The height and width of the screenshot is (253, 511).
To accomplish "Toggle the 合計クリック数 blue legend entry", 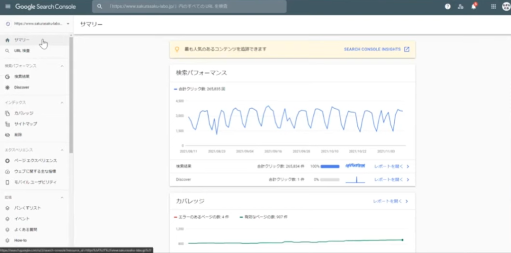I will click(x=200, y=89).
